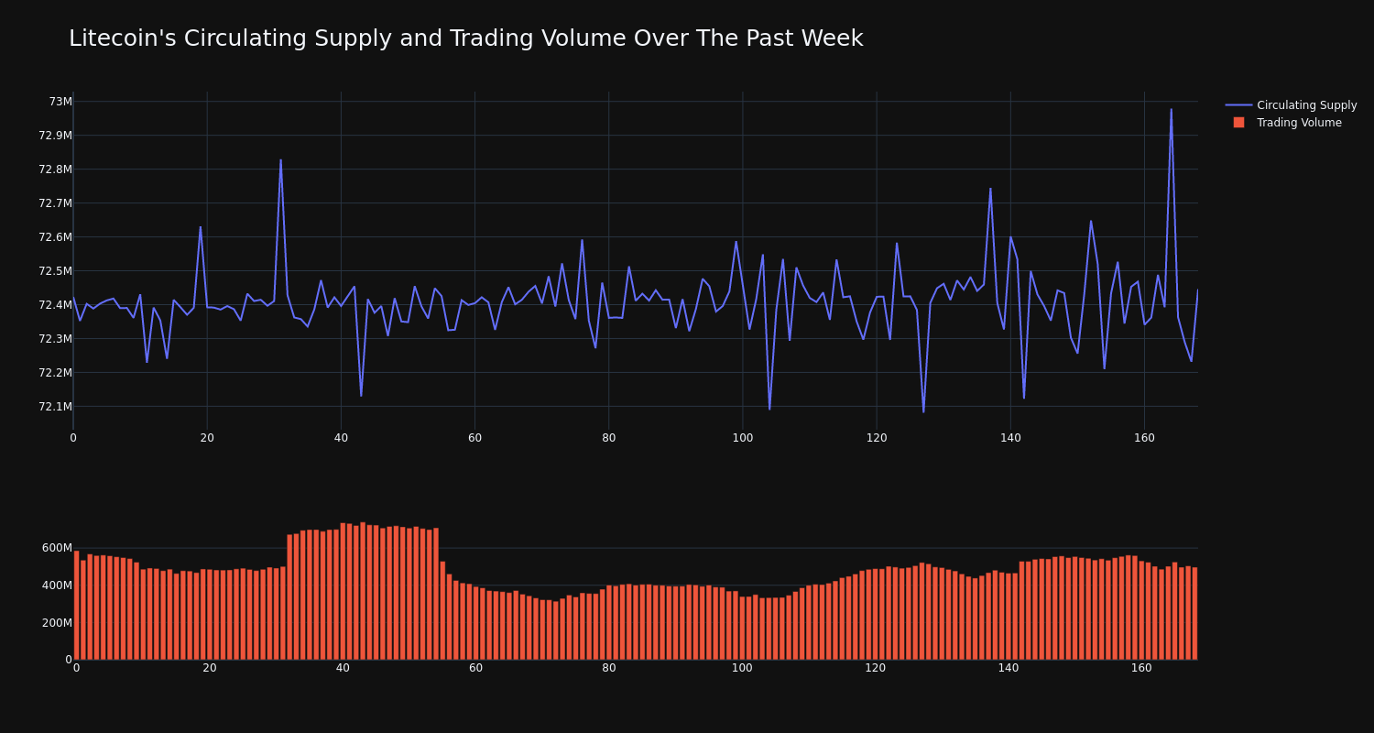Click the supply dip near x 43
This screenshot has height=733, width=1374.
click(361, 396)
